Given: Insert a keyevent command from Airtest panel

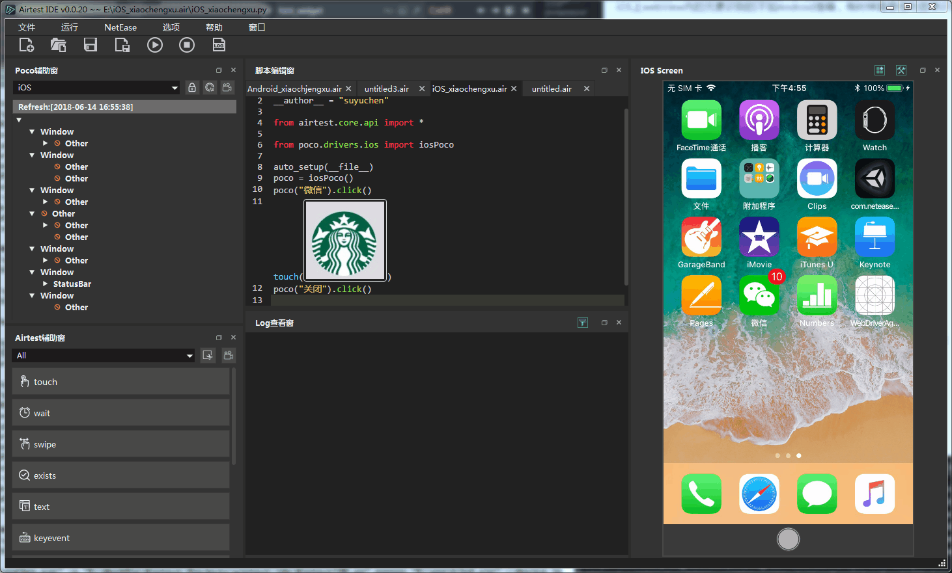Looking at the screenshot, I should (x=120, y=538).
